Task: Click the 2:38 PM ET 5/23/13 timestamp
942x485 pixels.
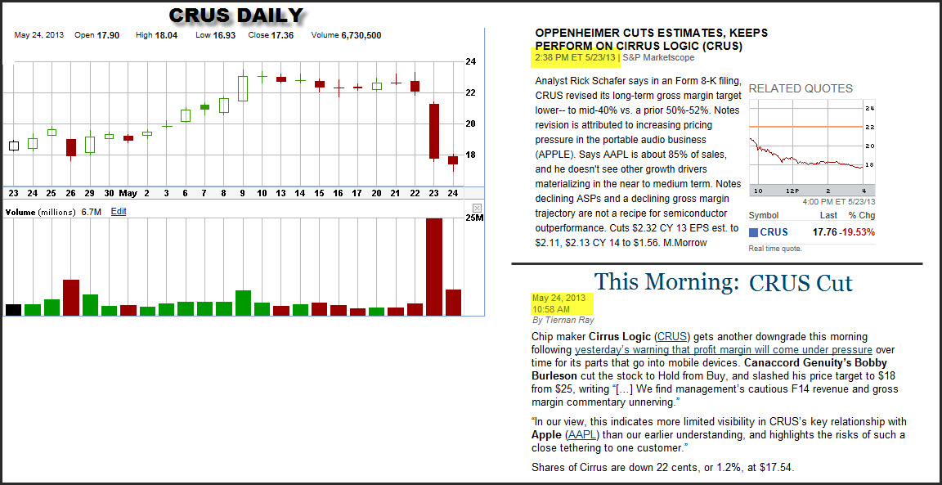Action: (x=575, y=58)
